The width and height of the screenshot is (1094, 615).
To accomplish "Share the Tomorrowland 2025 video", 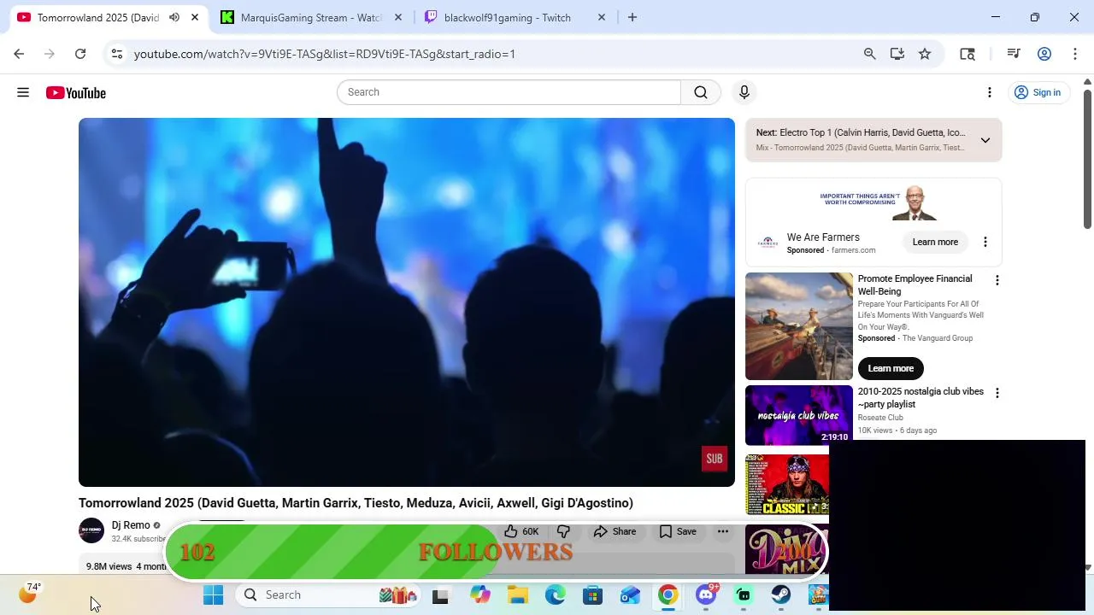I will click(x=615, y=531).
